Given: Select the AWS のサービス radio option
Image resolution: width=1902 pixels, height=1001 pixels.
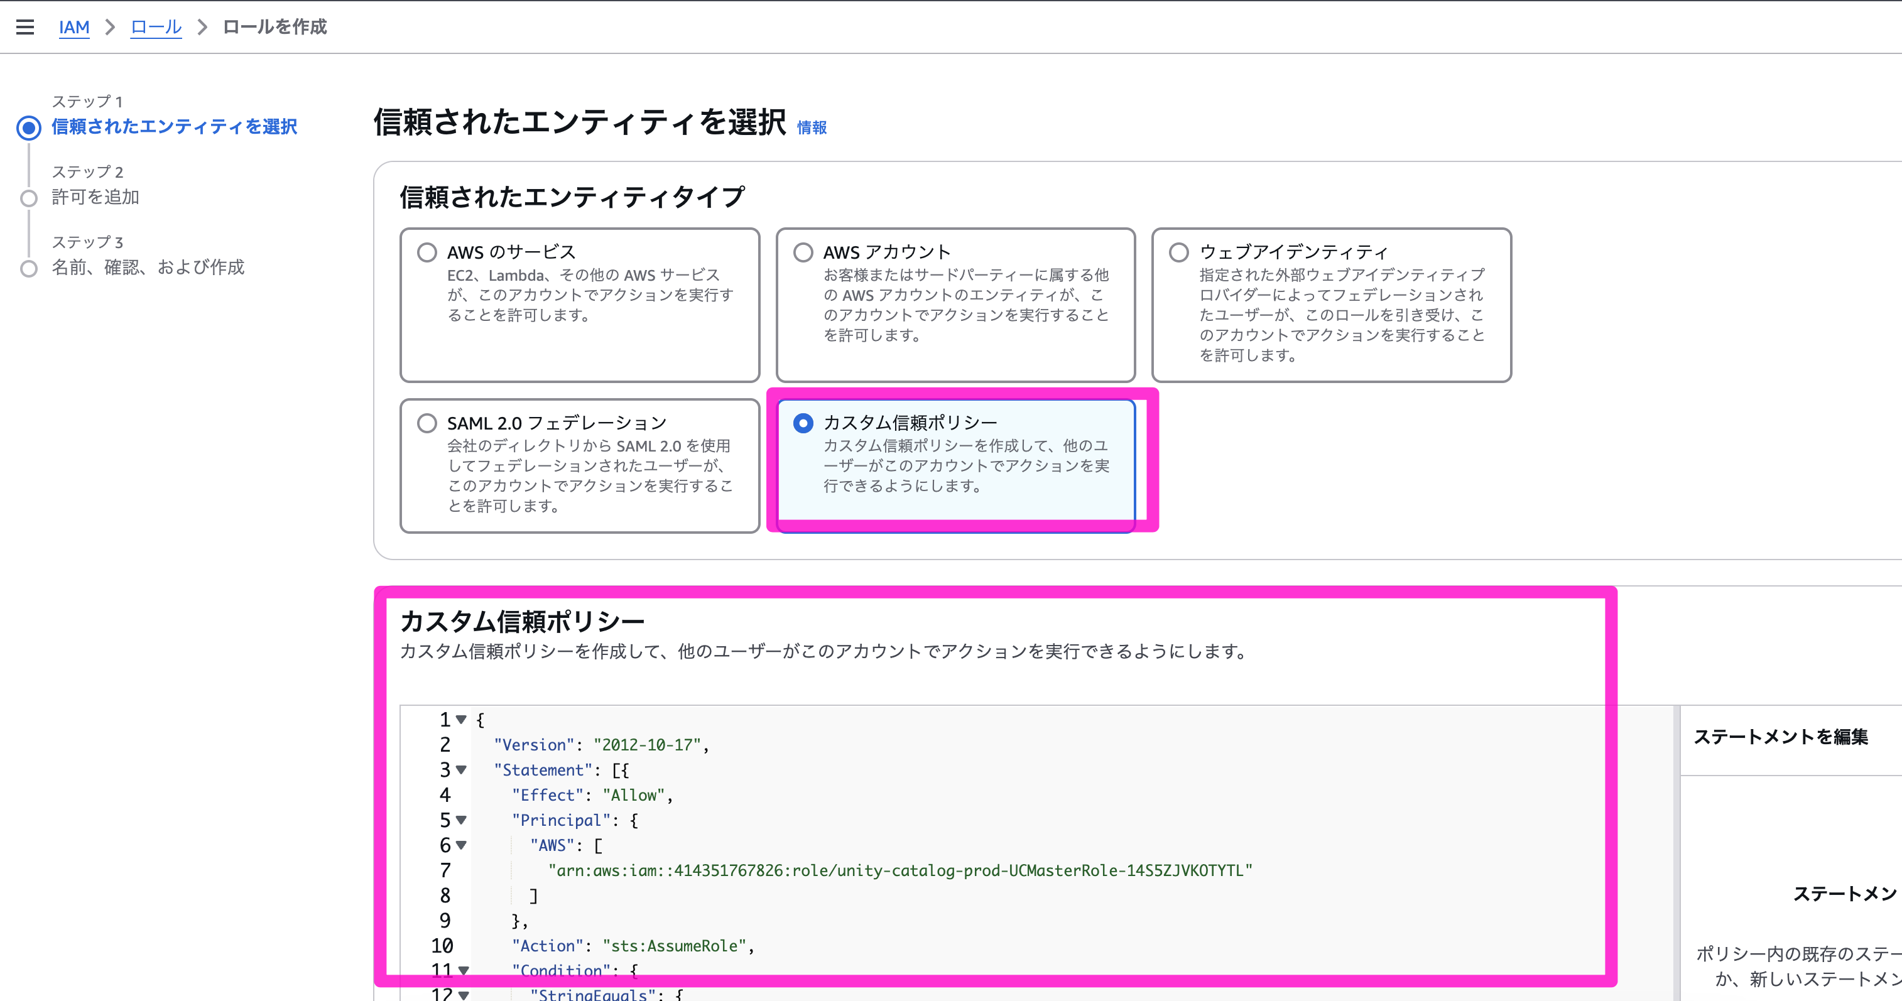Looking at the screenshot, I should (x=427, y=252).
